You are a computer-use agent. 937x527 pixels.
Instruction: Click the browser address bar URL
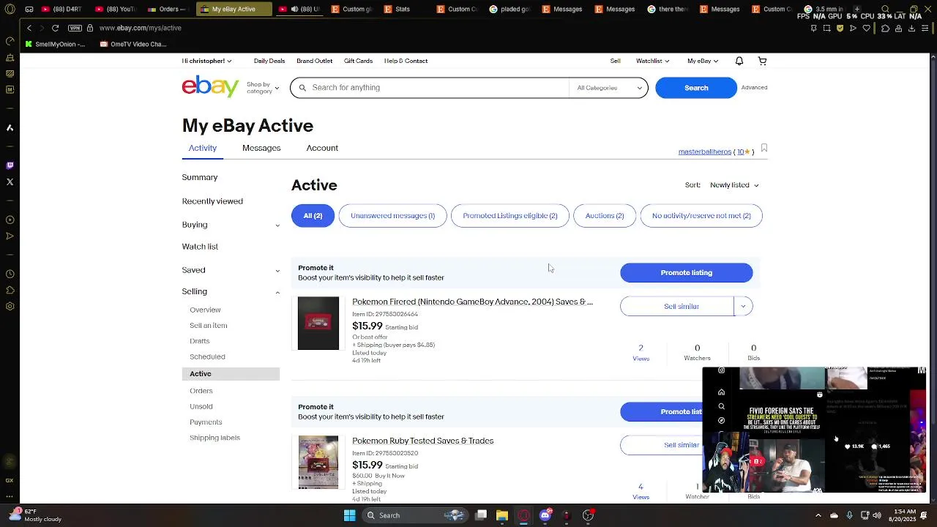click(140, 28)
